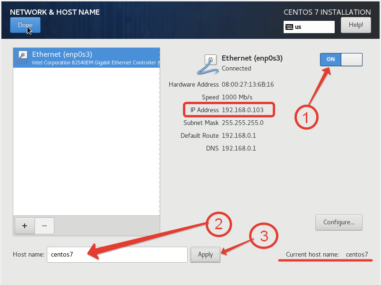Toggle the Ethernet connection ON/OFF switch
This screenshot has height=285, width=381.
(x=341, y=59)
